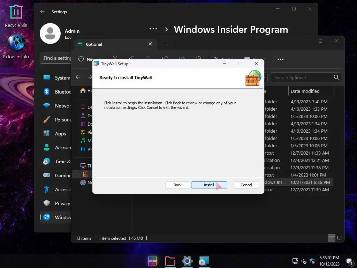Viewport: 357px width, 268px height.
Task: Select the Optional tab in File Explorer
Action: [115, 44]
